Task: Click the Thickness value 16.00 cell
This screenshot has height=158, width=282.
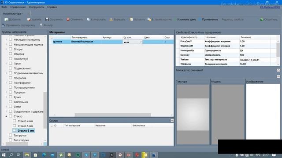Action: (x=255, y=64)
